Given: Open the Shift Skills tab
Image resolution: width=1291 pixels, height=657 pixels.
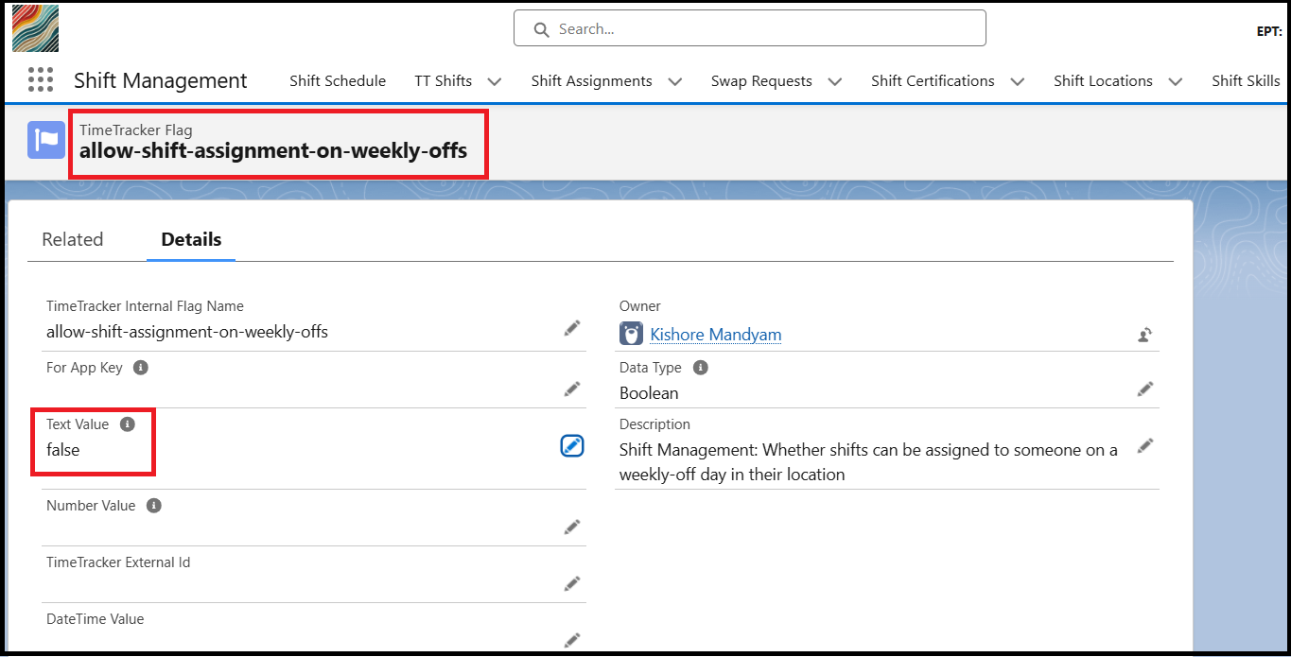Looking at the screenshot, I should 1246,80.
